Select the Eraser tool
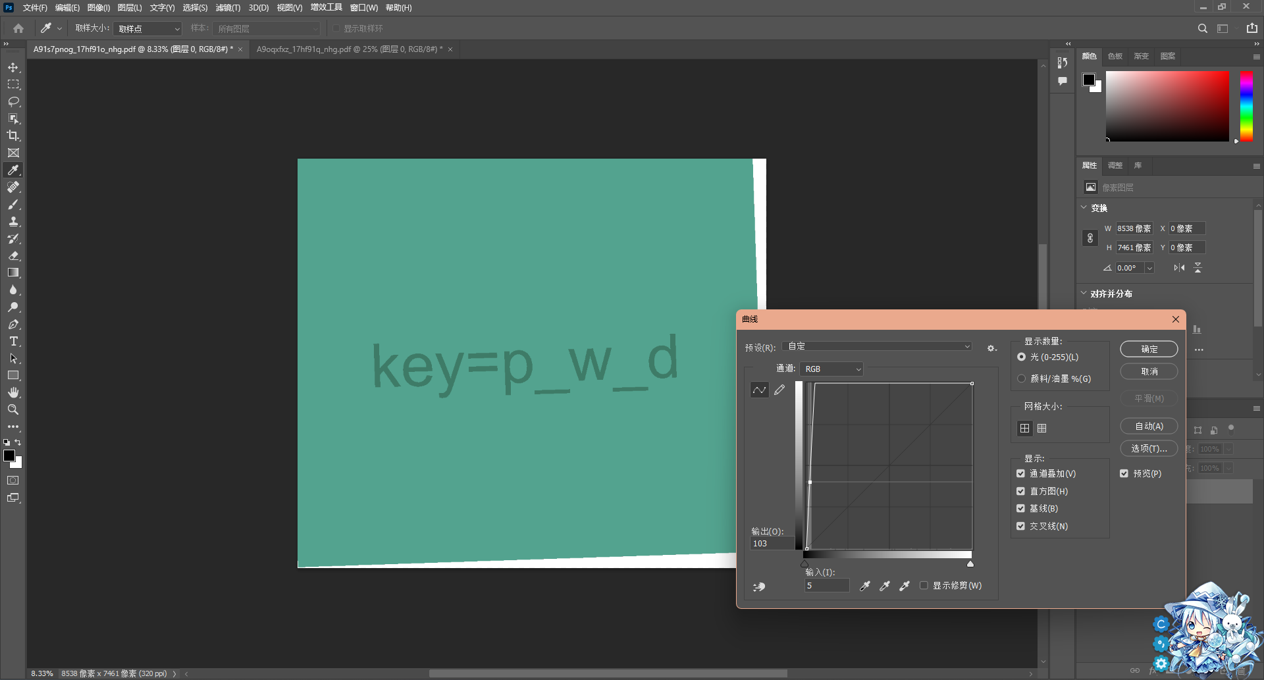This screenshot has width=1264, height=680. pyautogui.click(x=13, y=255)
